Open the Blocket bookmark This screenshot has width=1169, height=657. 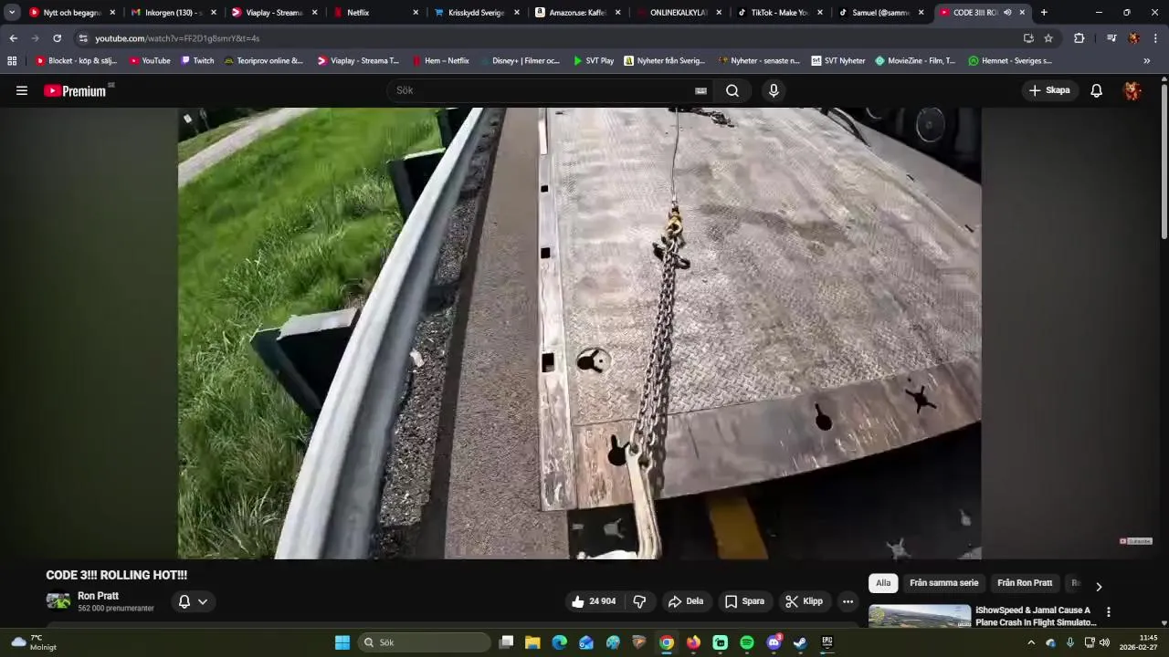76,61
